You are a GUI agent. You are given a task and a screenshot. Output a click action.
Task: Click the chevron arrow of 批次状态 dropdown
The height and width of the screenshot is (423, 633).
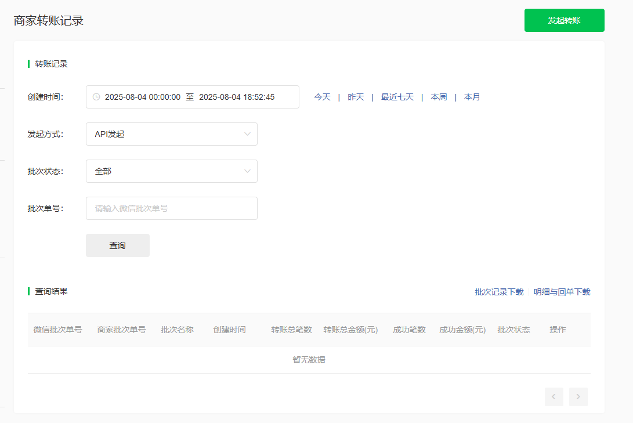(x=248, y=171)
